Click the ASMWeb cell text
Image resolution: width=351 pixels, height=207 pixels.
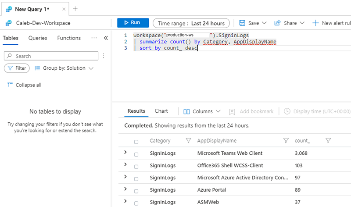(208, 202)
